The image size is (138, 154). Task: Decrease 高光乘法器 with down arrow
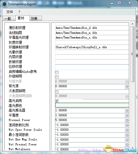(x=127, y=112)
